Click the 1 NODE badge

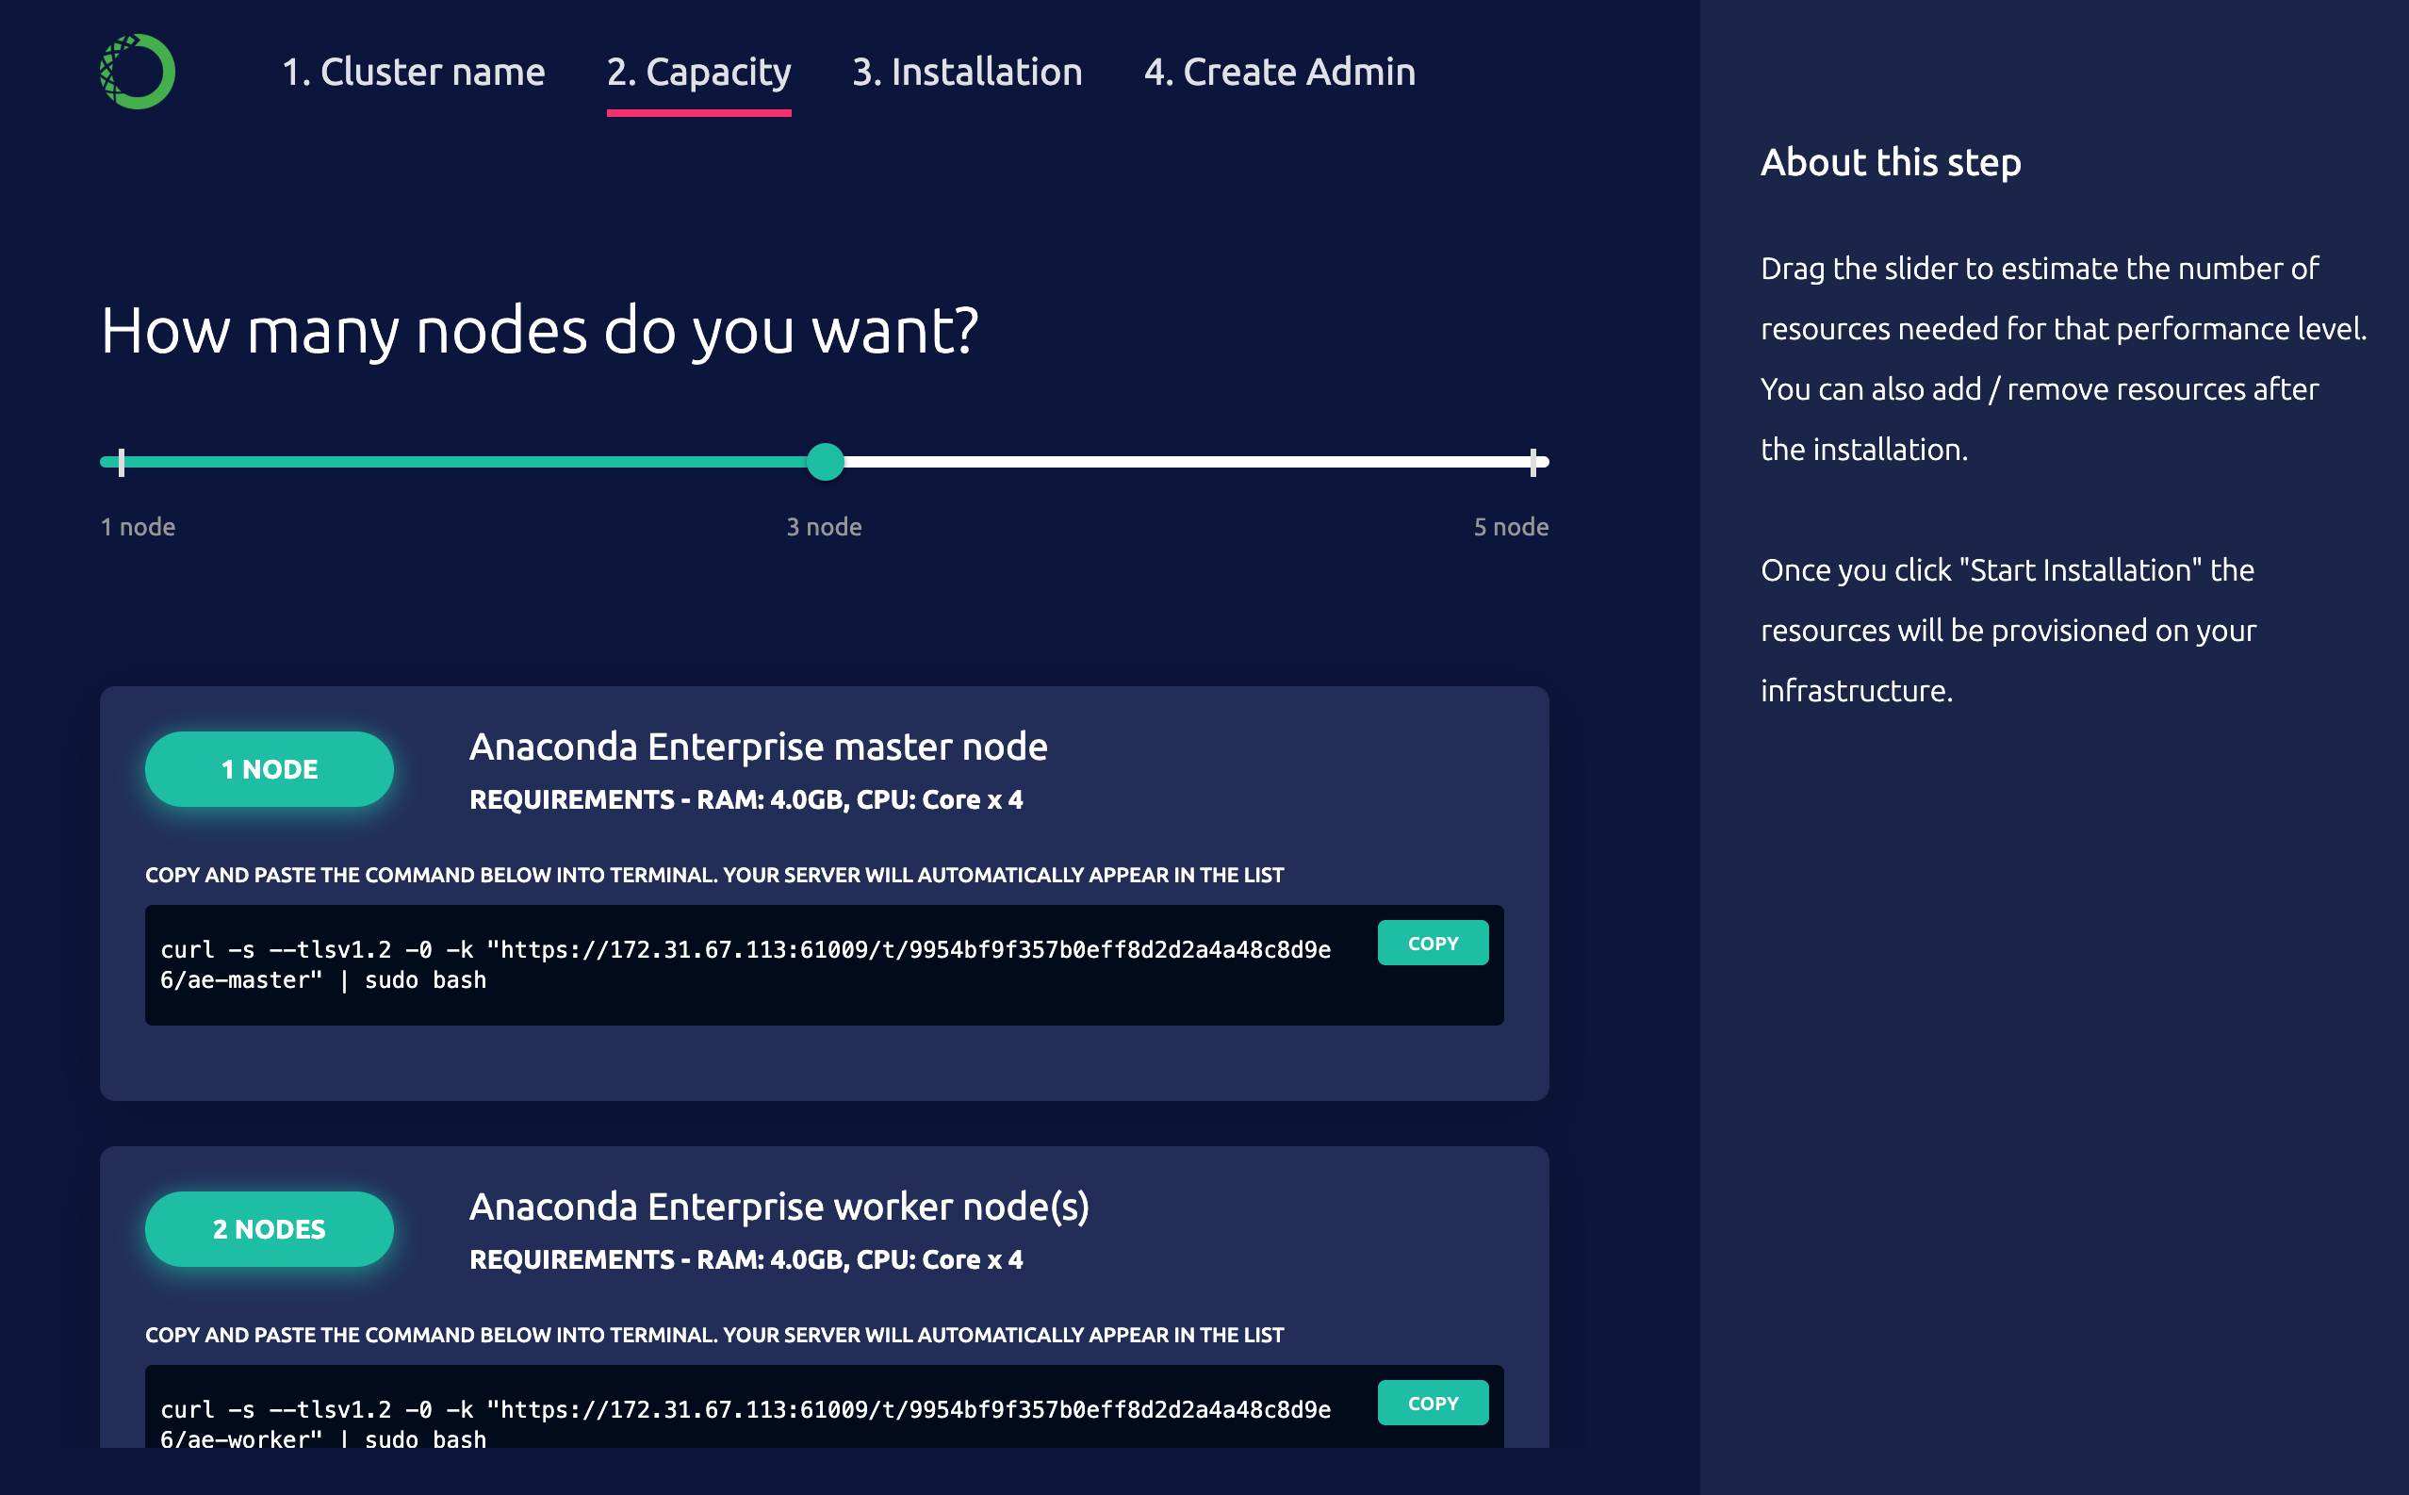(269, 769)
